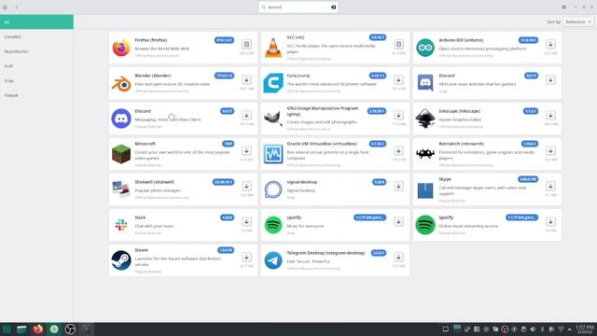Image resolution: width=597 pixels, height=336 pixels.
Task: Click the Inkscape version badge
Action: 531,111
